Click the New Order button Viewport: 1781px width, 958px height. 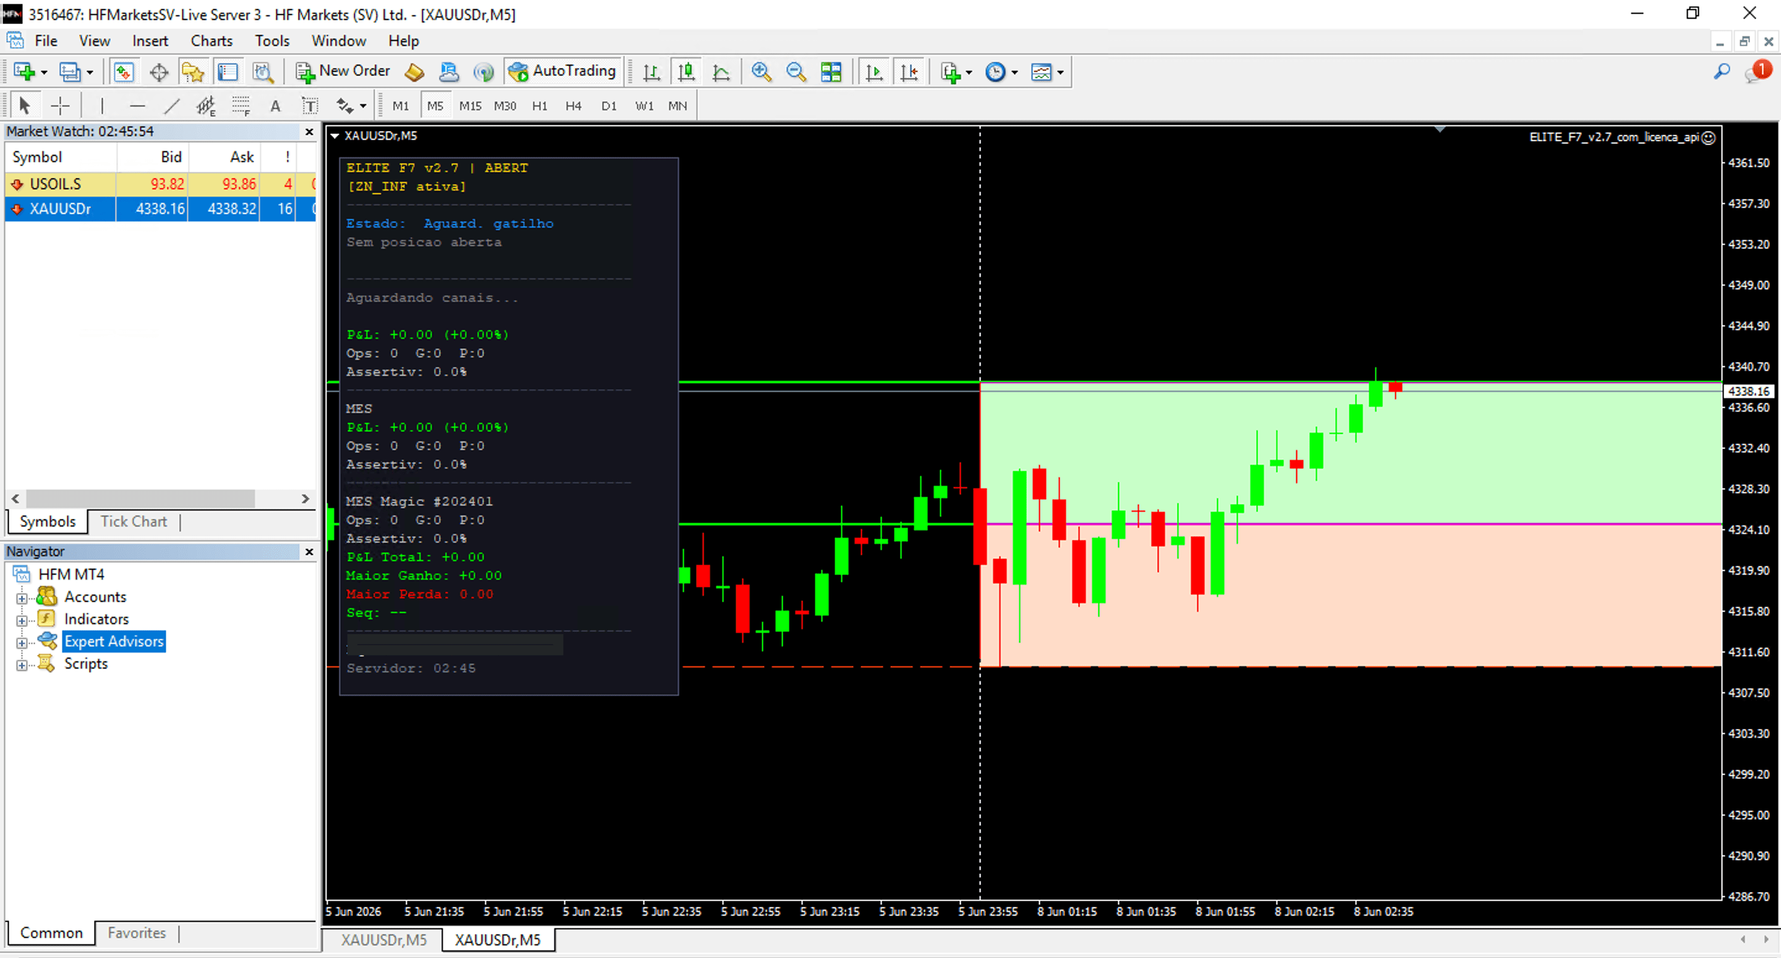tap(343, 71)
